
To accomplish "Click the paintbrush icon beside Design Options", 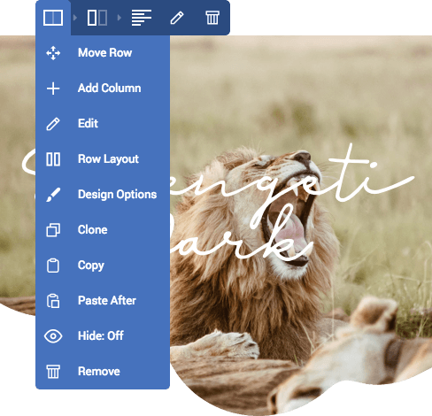I will click(x=53, y=195).
